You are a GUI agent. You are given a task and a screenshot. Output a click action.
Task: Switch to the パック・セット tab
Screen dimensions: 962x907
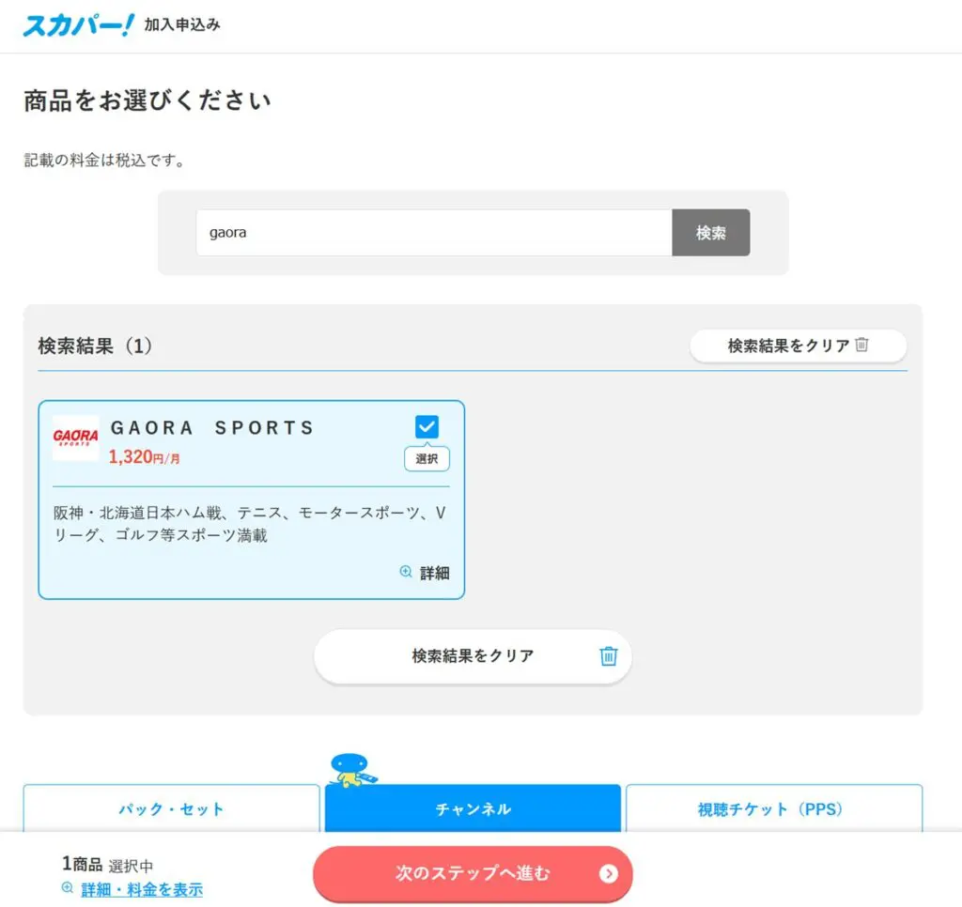tap(171, 808)
